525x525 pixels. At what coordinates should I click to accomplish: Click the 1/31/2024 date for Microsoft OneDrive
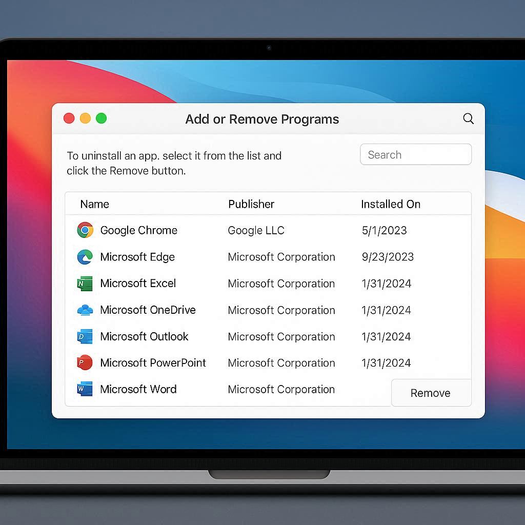pos(387,310)
